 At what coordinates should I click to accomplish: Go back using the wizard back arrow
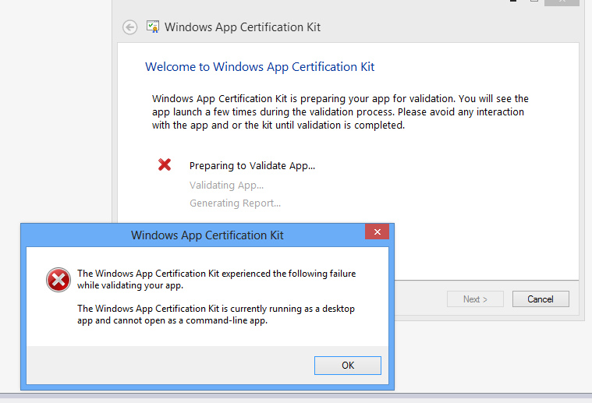[x=130, y=27]
